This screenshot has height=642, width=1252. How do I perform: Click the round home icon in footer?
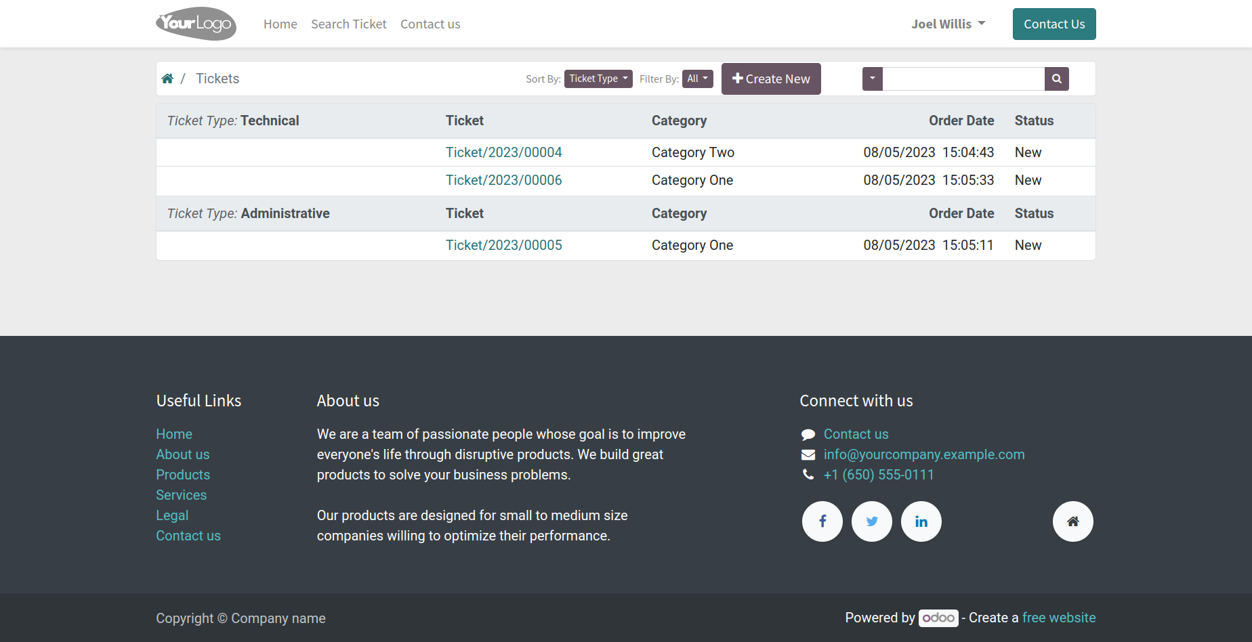tap(1073, 521)
